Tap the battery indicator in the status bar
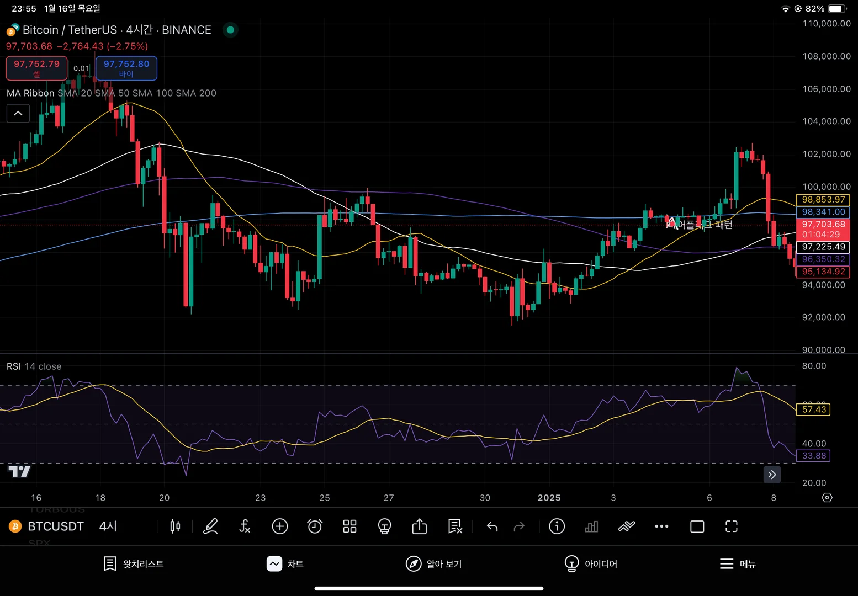The image size is (858, 596). [837, 9]
